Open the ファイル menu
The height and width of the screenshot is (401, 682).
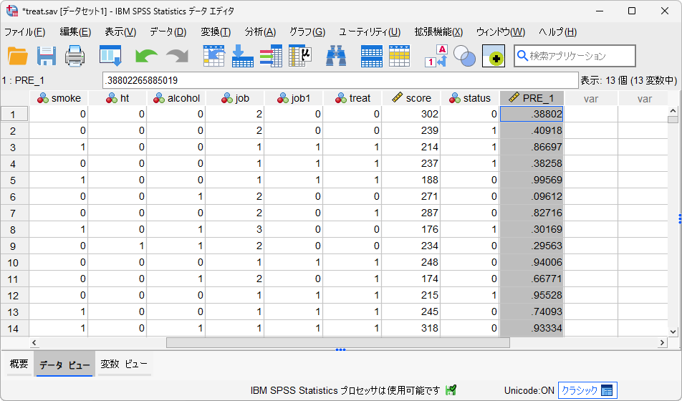click(25, 32)
